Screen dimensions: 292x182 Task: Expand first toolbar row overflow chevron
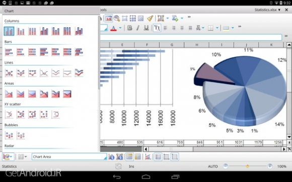click(x=189, y=17)
